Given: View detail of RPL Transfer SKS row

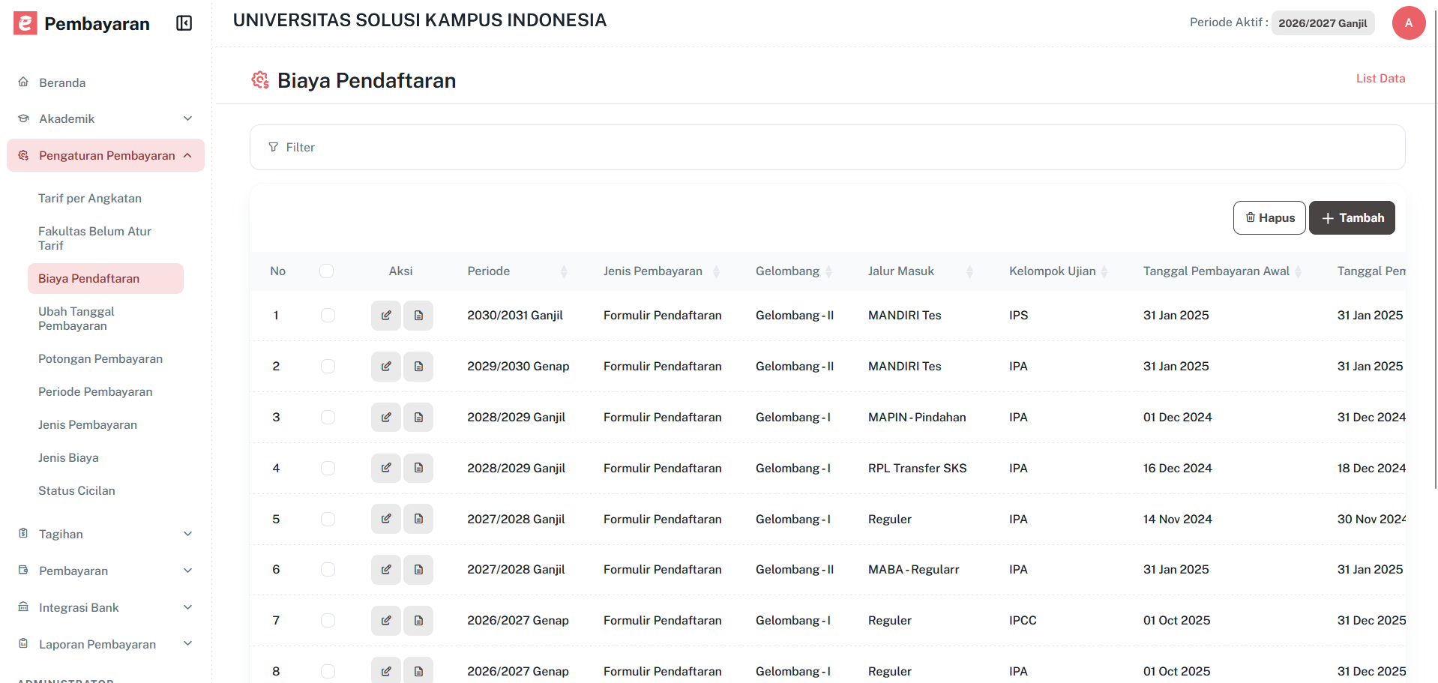Looking at the screenshot, I should pos(418,468).
